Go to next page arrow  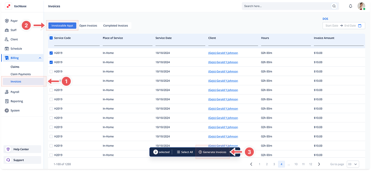click(x=319, y=164)
